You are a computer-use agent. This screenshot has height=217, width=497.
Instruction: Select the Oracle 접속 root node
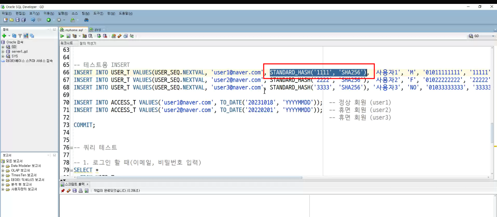(12, 42)
